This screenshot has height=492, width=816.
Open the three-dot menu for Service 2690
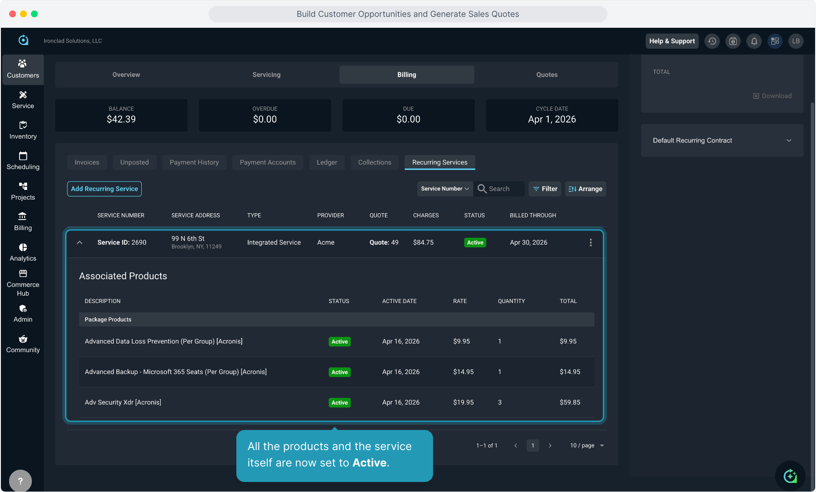(x=591, y=243)
